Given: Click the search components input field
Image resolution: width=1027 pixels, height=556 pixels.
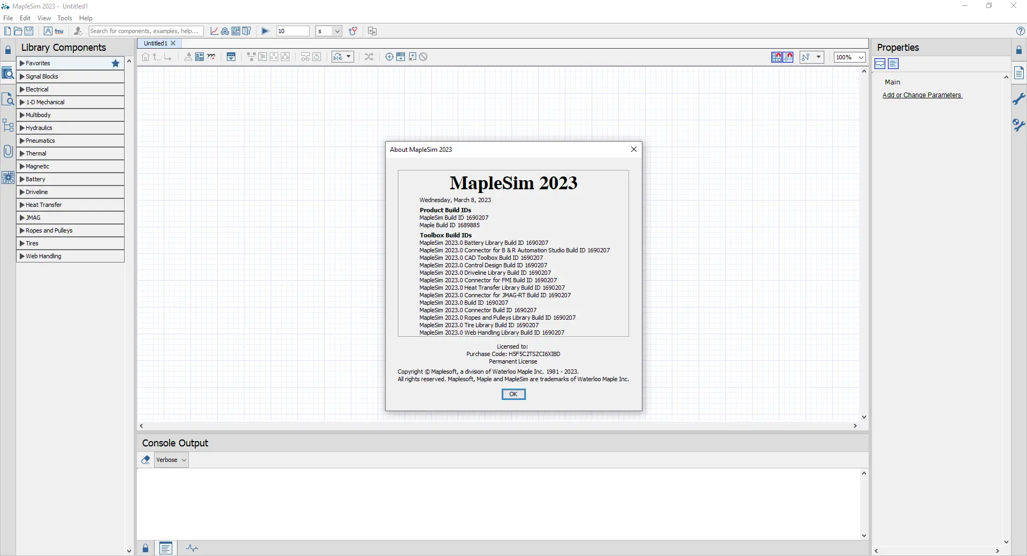Looking at the screenshot, I should [x=146, y=31].
